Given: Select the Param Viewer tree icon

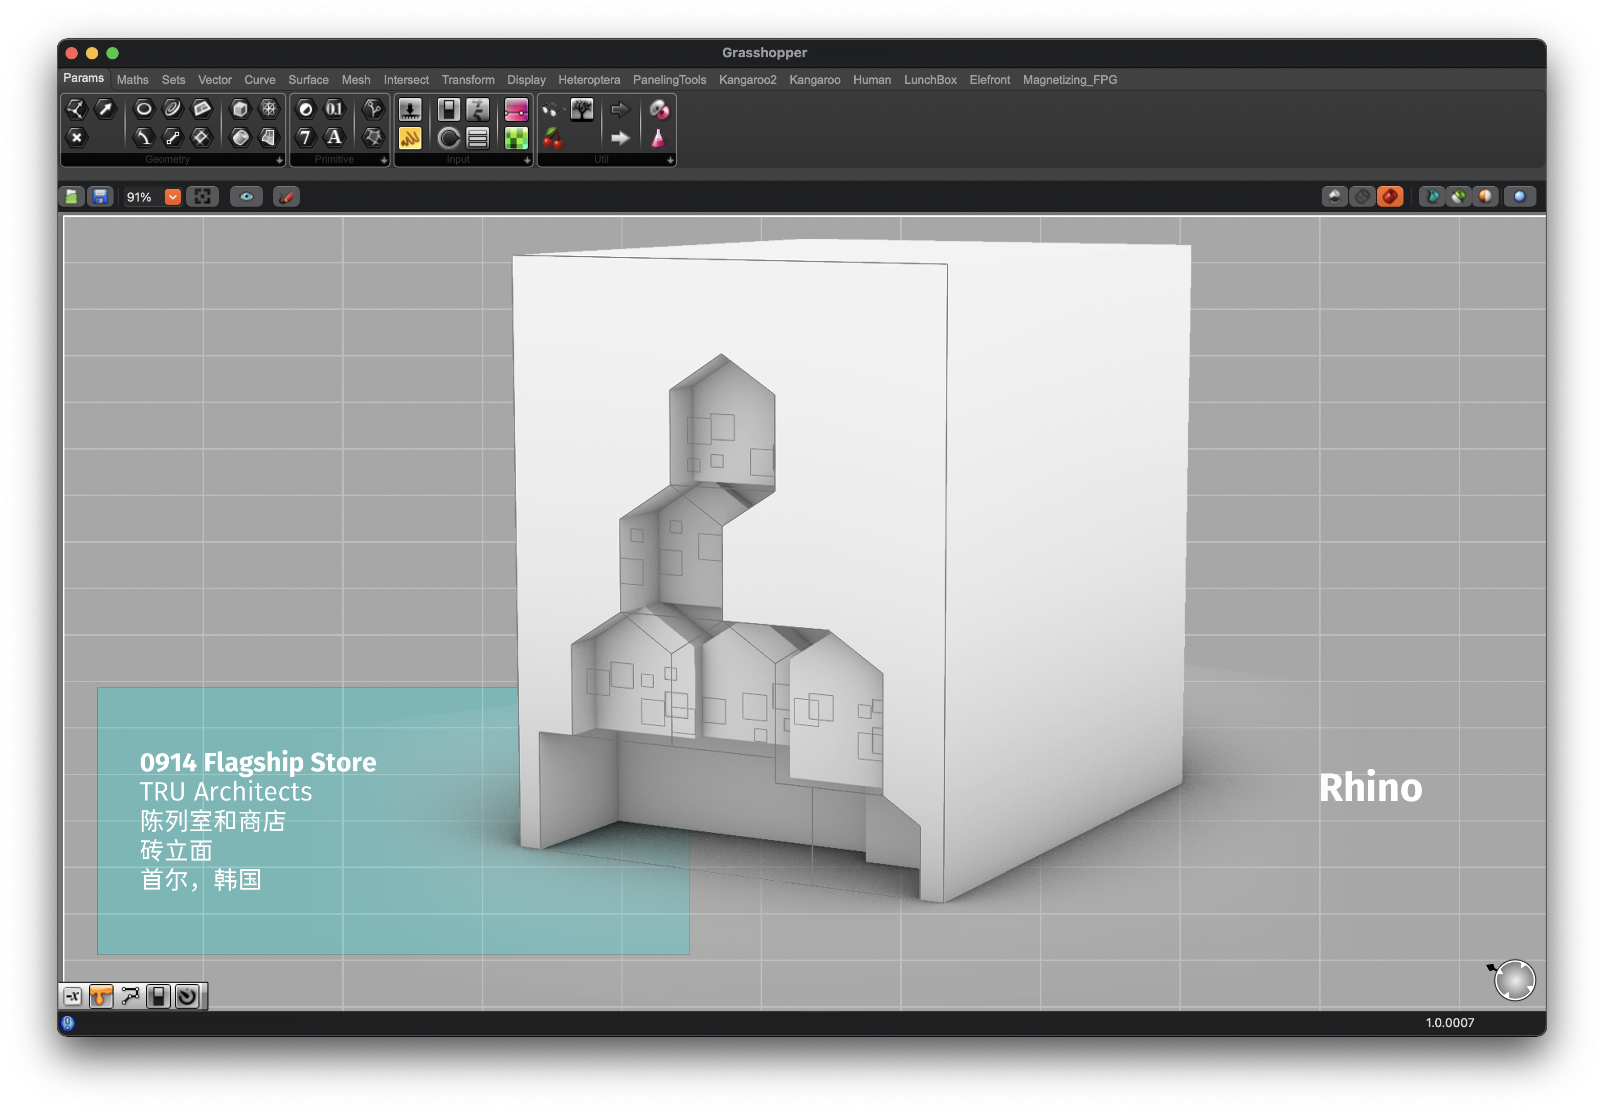Looking at the screenshot, I should click(x=582, y=108).
